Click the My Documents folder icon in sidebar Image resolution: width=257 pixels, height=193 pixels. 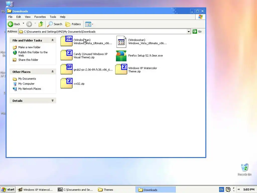pyautogui.click(x=15, y=79)
